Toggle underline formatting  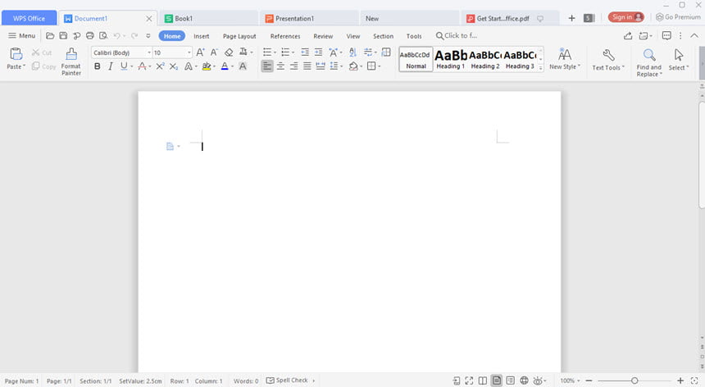click(x=124, y=66)
